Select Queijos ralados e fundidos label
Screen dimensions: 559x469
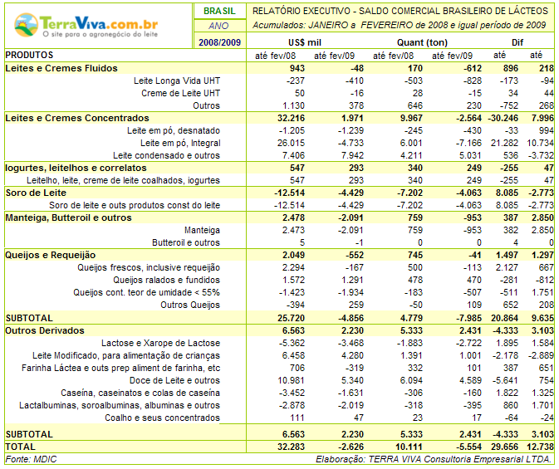coord(166,280)
